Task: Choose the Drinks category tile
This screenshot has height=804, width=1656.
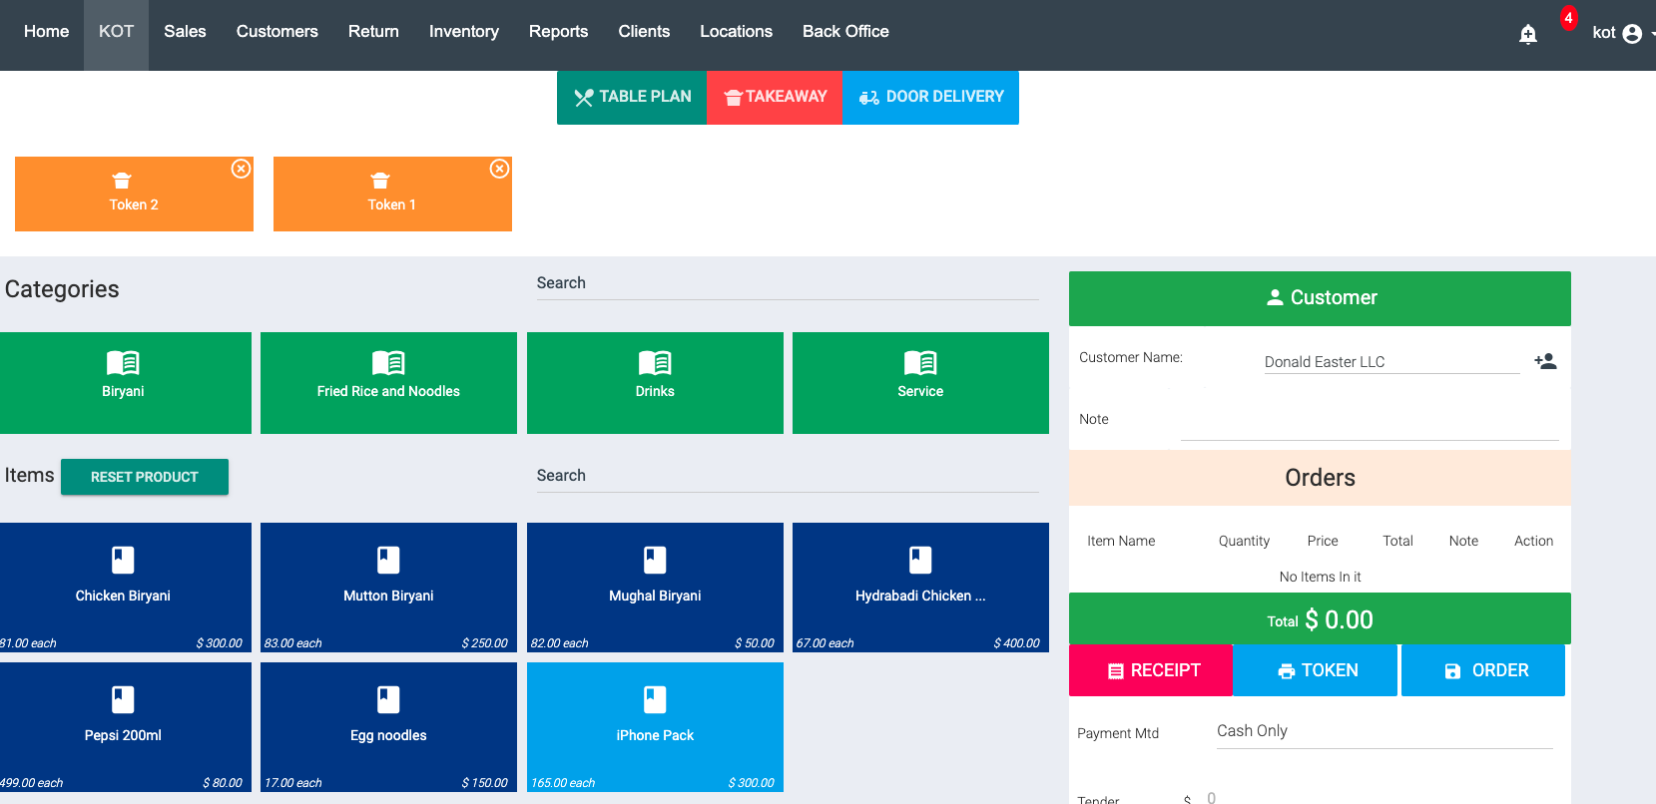Action: tap(655, 383)
